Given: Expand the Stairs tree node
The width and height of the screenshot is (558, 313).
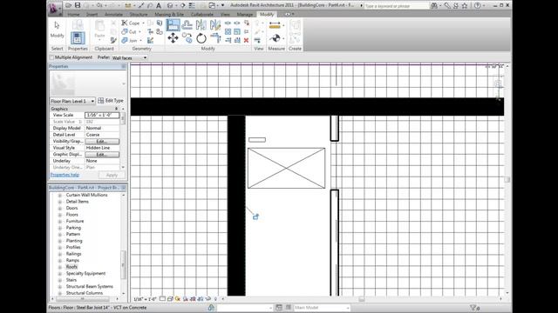Looking at the screenshot, I should (x=60, y=280).
